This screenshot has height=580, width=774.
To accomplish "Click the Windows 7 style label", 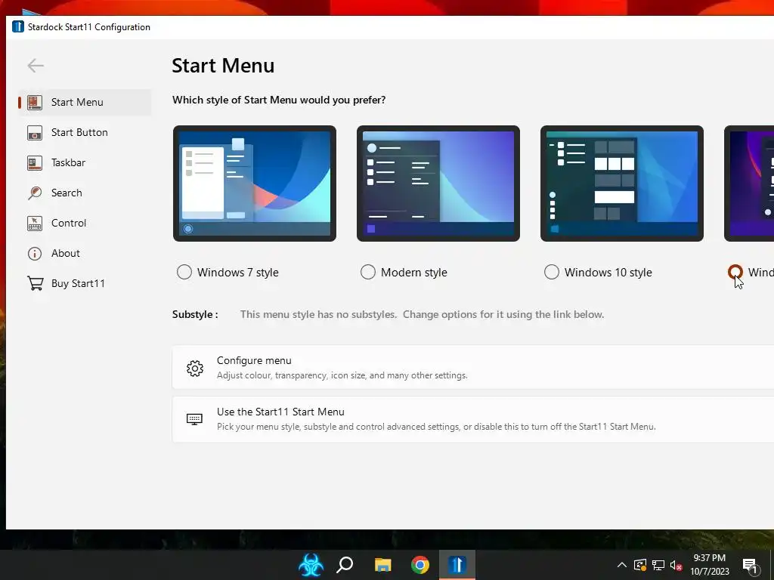I will pos(238,272).
